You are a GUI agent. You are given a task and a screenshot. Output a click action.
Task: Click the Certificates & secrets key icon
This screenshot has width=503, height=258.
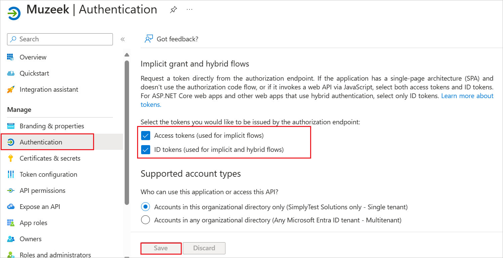pyautogui.click(x=11, y=158)
